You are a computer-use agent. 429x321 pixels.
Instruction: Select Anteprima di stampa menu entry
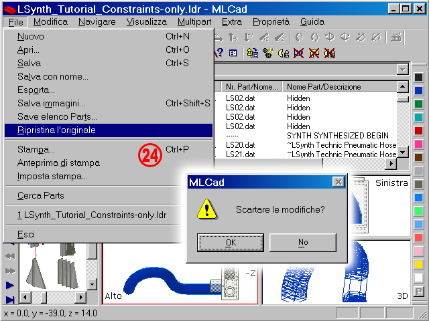coord(109,163)
